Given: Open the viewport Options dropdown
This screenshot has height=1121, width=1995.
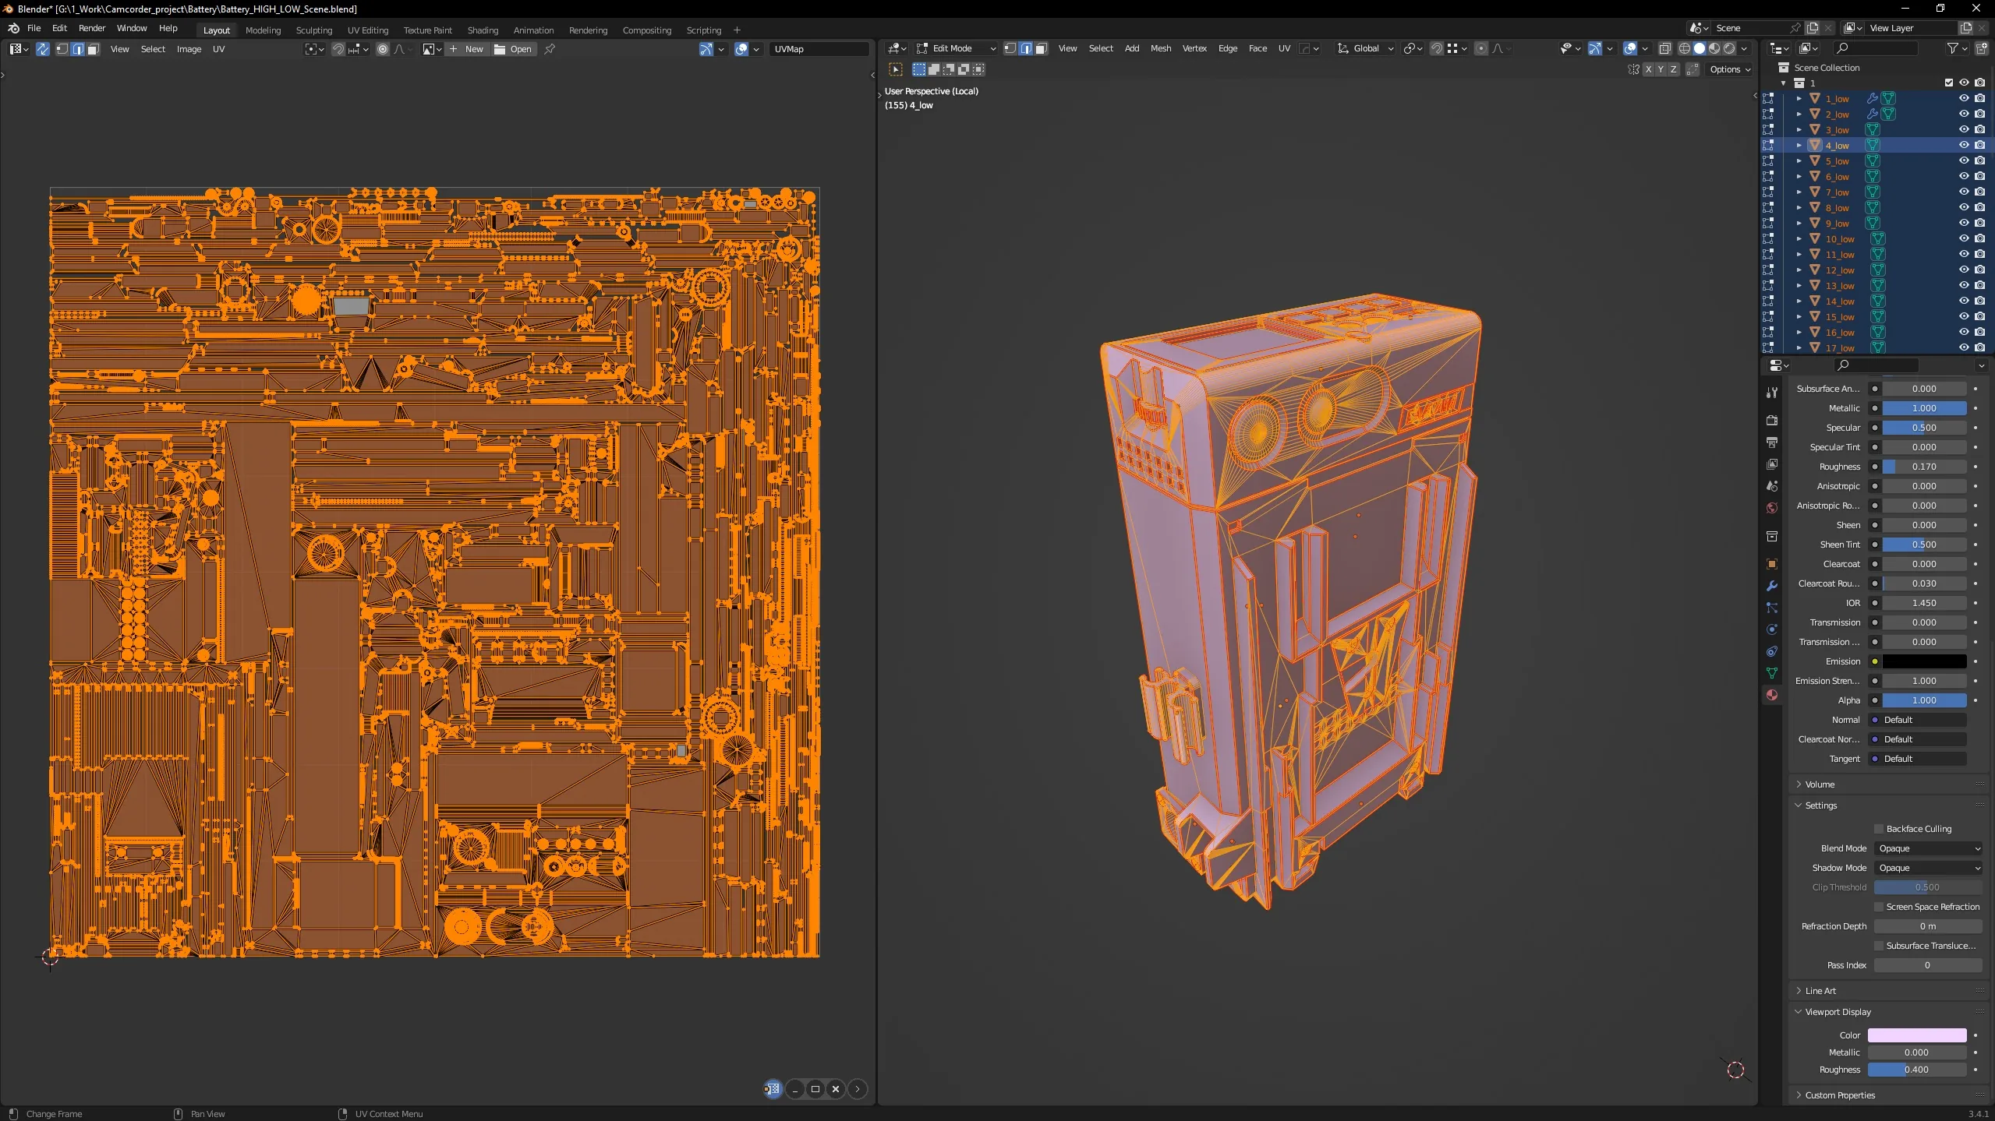Looking at the screenshot, I should pyautogui.click(x=1730, y=69).
